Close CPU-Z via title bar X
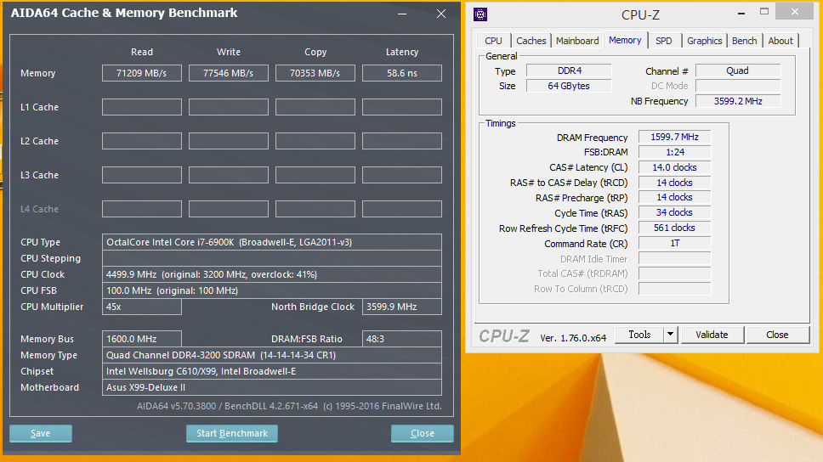Screen dimensions: 823x462 click(795, 12)
